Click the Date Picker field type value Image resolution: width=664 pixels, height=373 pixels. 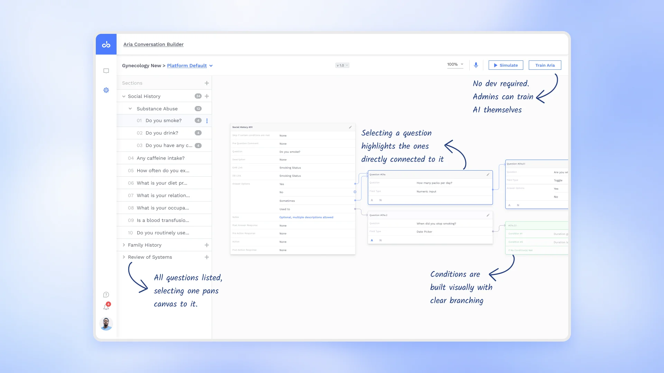pyautogui.click(x=424, y=232)
